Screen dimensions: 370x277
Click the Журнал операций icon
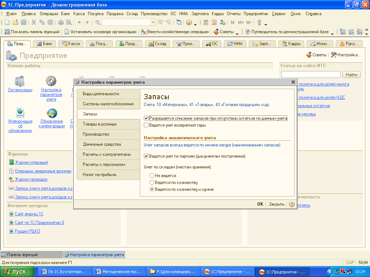tap(11, 162)
